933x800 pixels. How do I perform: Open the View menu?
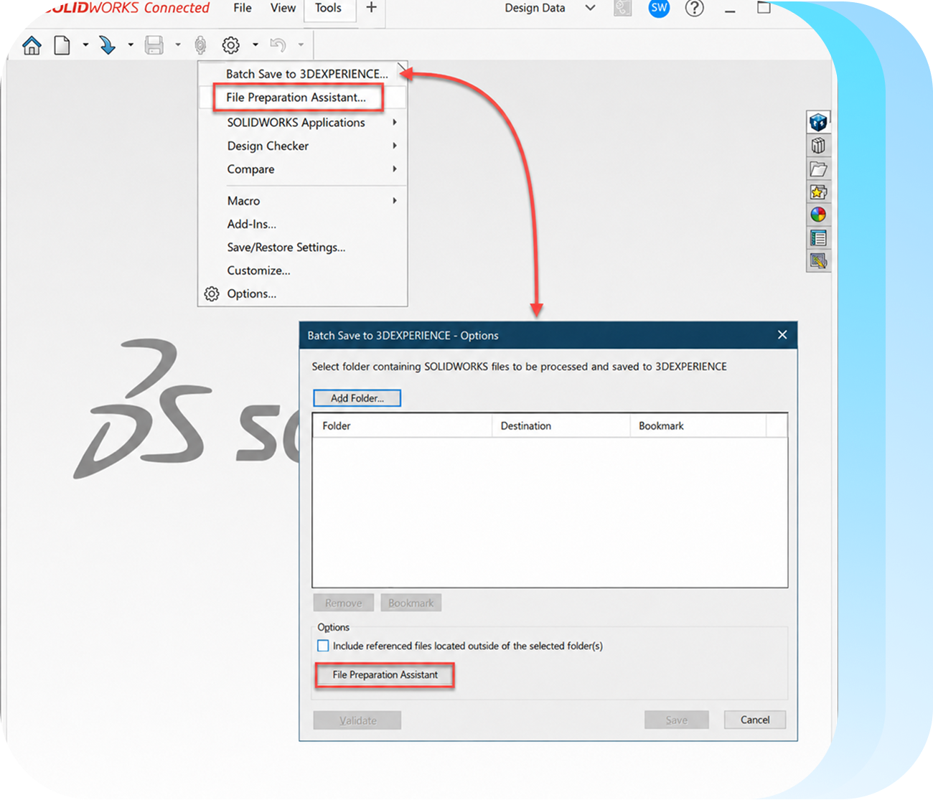283,9
